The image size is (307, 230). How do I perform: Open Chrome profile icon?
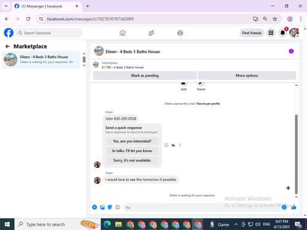pos(290,19)
